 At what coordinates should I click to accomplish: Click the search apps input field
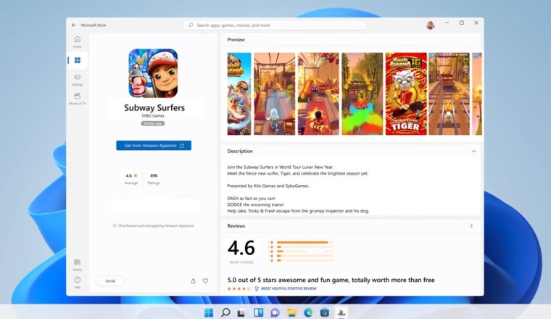pyautogui.click(x=275, y=25)
